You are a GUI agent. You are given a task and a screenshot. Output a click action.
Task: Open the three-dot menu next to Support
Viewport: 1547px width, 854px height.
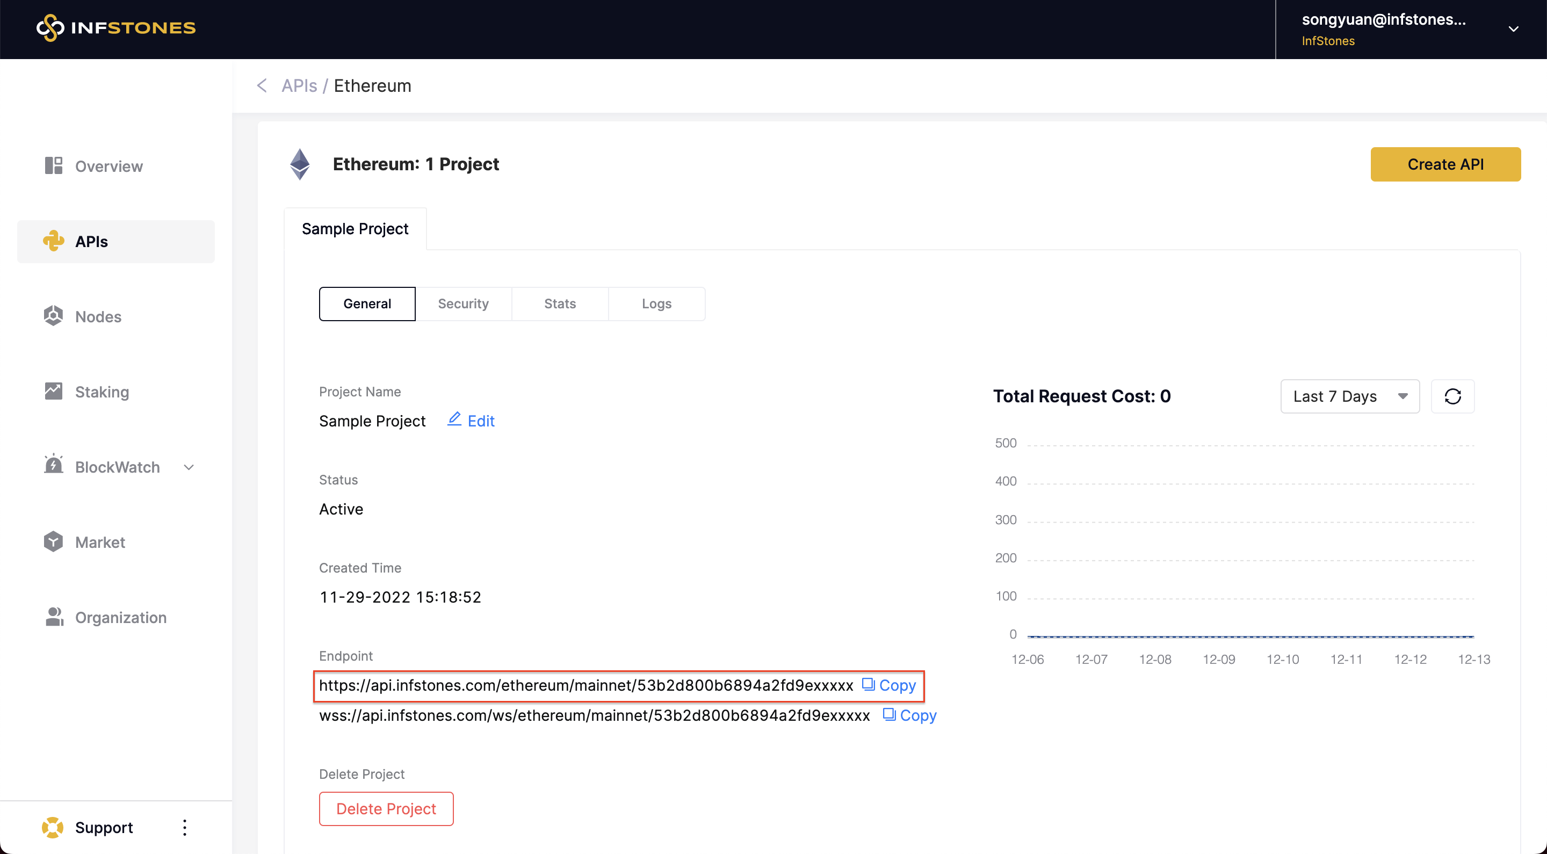[184, 827]
